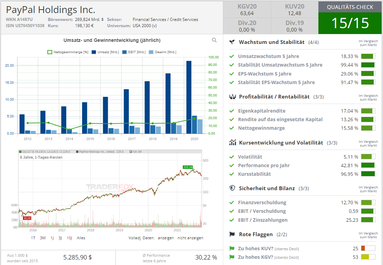
Task: Click the QUALITÄTS-CHECK header
Action: click(350, 7)
